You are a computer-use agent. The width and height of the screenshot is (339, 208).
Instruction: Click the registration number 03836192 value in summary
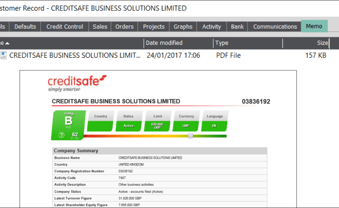[x=126, y=171]
